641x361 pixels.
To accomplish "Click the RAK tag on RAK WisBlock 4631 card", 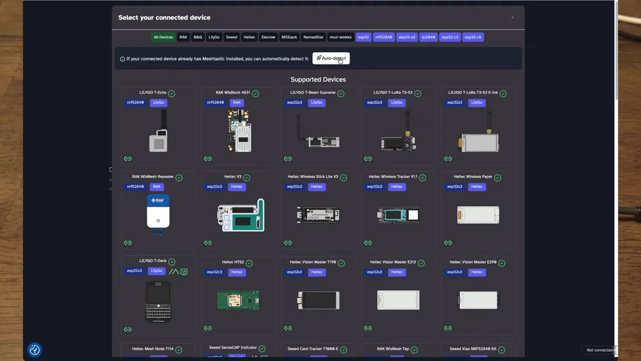I will coord(237,102).
